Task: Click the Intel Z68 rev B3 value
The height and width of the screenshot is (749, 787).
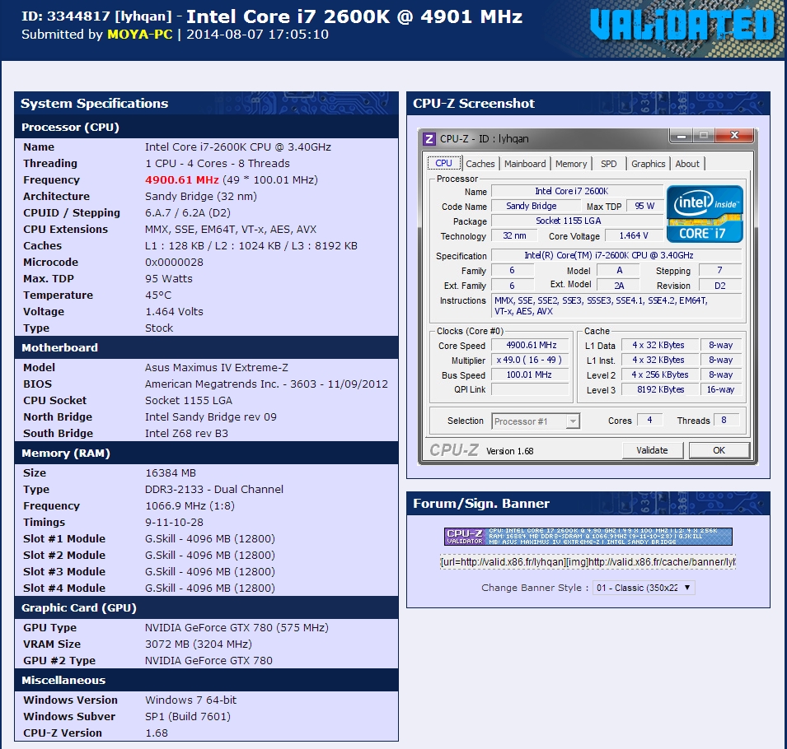Action: tap(187, 433)
